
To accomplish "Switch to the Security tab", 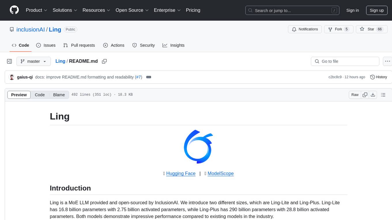I will [144, 45].
